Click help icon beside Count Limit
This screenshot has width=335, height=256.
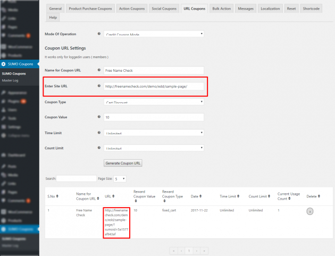99,147
